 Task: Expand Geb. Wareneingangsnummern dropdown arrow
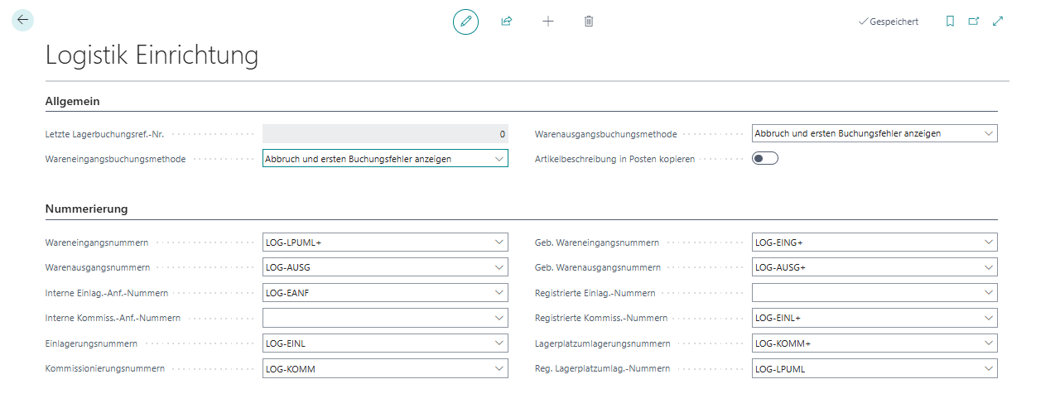987,242
